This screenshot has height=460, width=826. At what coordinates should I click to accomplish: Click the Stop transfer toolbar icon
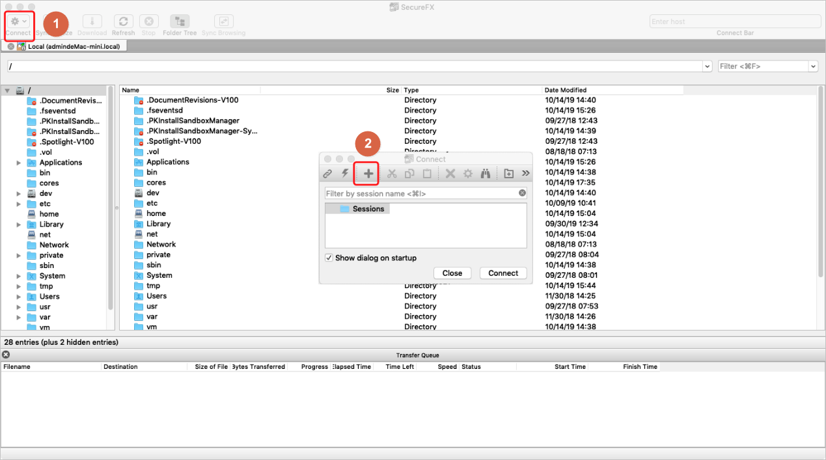[148, 22]
